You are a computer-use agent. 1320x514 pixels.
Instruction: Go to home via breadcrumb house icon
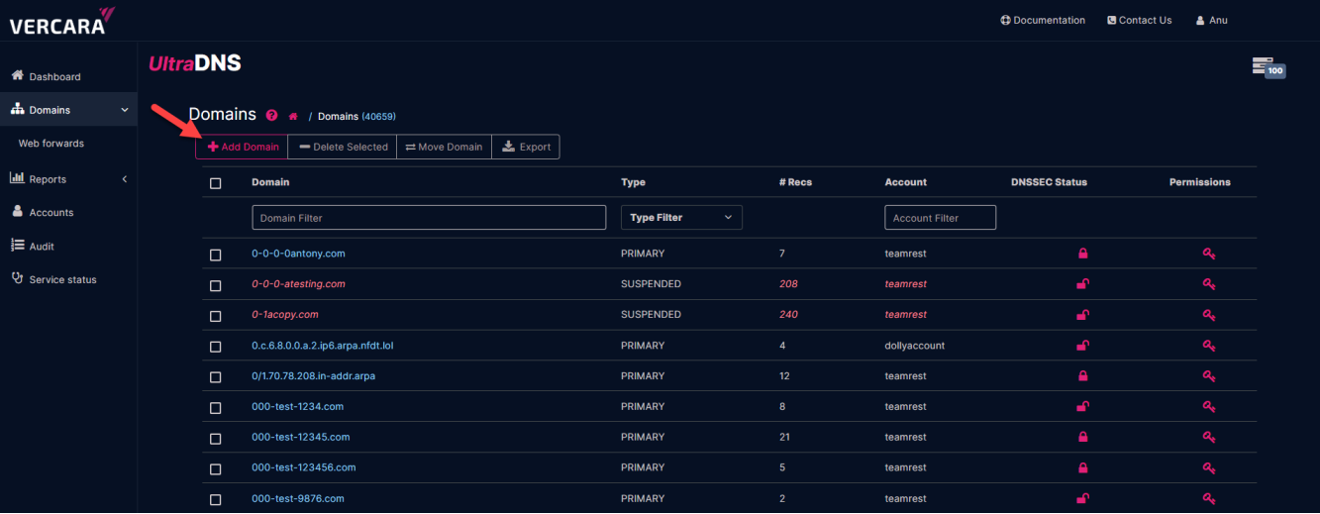293,116
